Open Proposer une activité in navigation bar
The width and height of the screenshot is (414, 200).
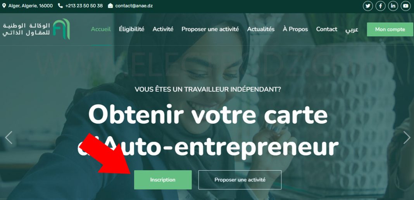[210, 29]
